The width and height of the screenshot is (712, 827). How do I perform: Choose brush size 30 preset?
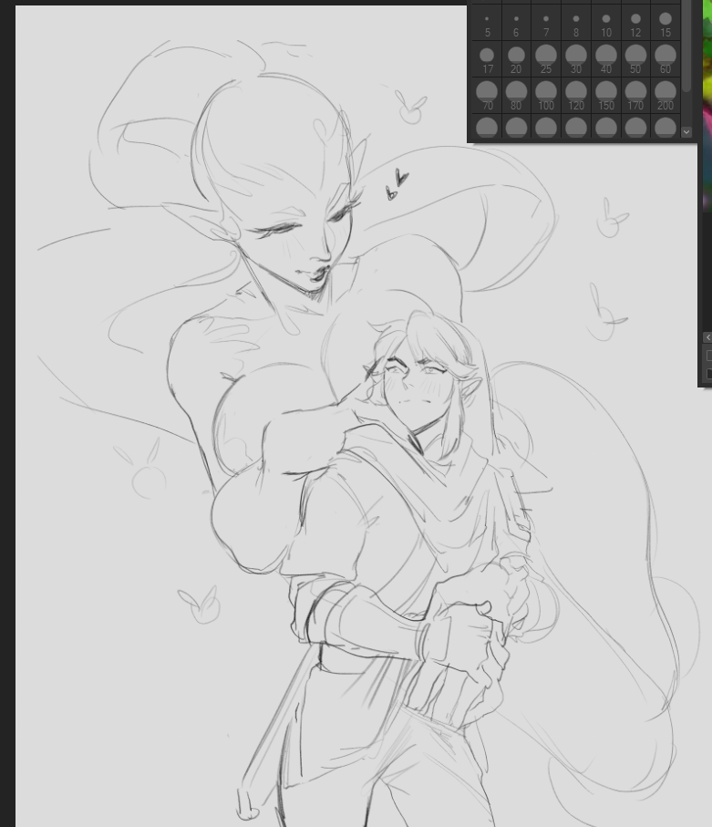[576, 59]
